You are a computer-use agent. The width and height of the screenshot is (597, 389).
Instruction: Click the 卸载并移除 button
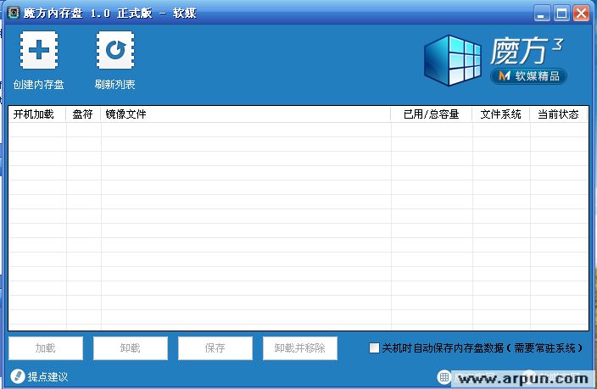(x=300, y=347)
